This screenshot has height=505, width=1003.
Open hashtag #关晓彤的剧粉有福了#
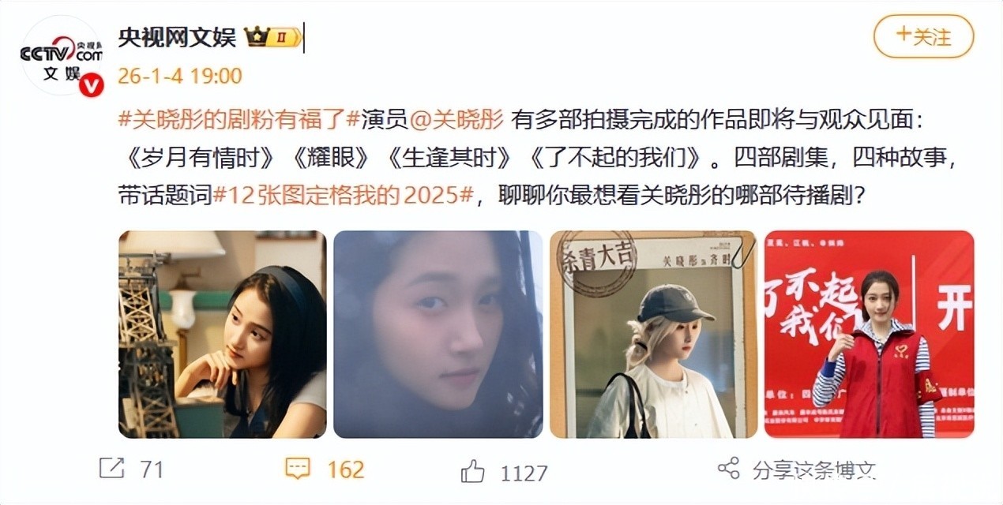pos(239,120)
